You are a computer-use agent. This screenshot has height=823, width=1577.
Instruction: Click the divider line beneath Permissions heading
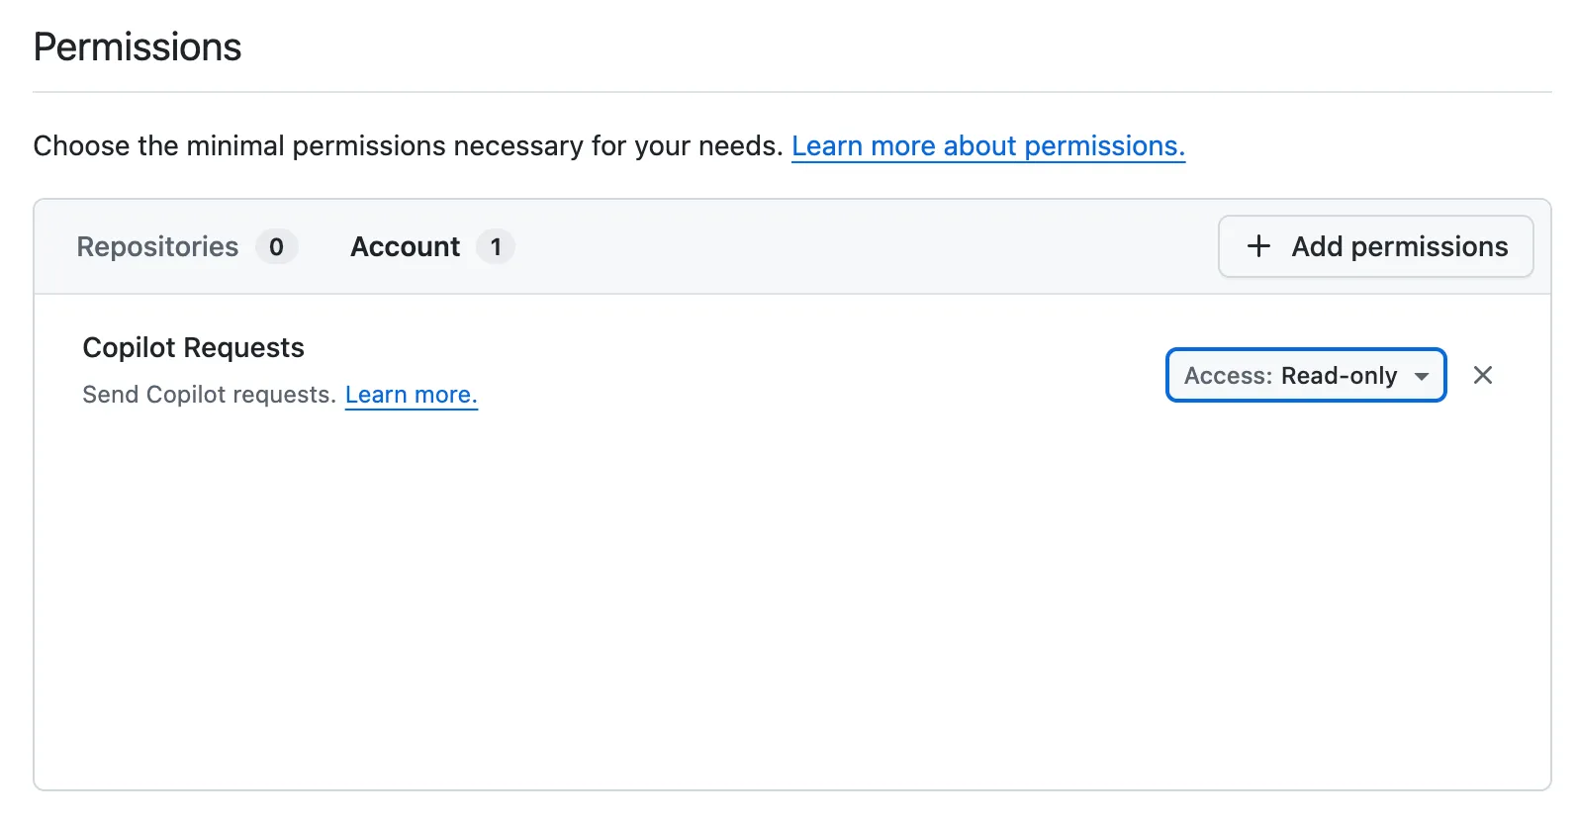pos(791,92)
